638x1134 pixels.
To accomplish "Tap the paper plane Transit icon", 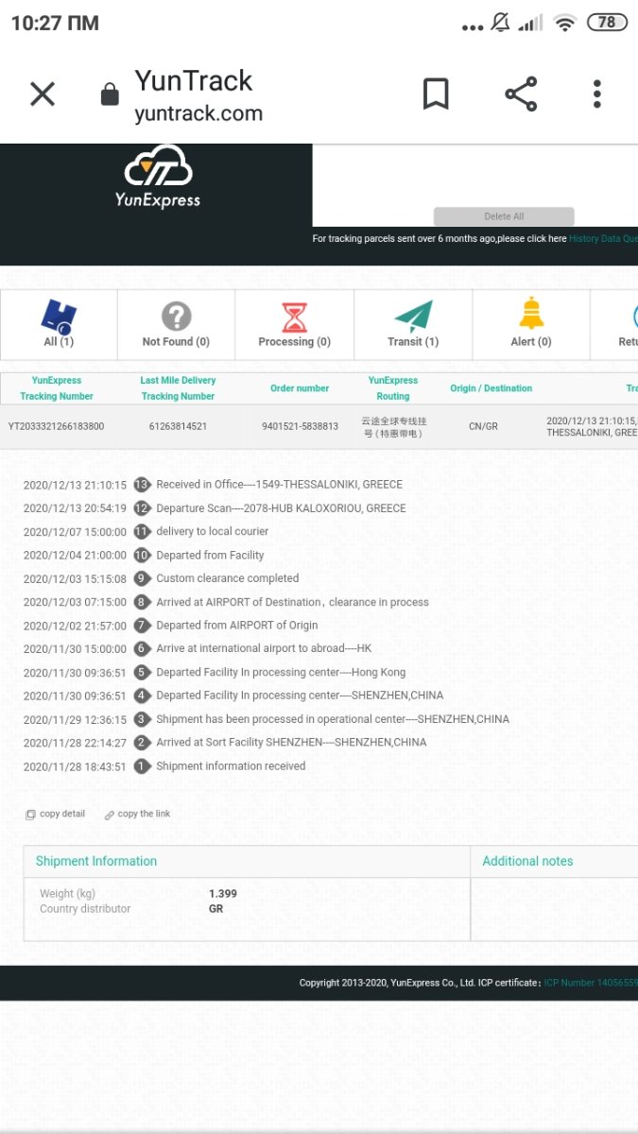I will click(413, 316).
